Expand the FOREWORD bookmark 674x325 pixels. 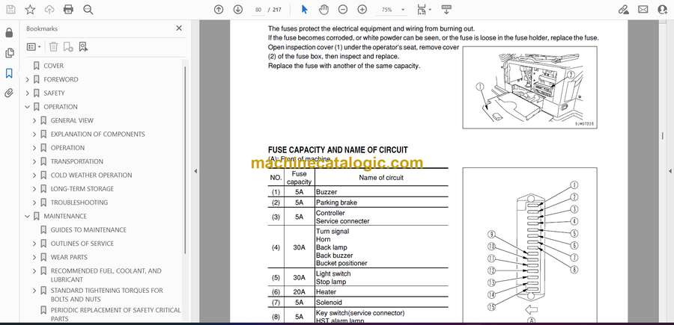click(28, 79)
